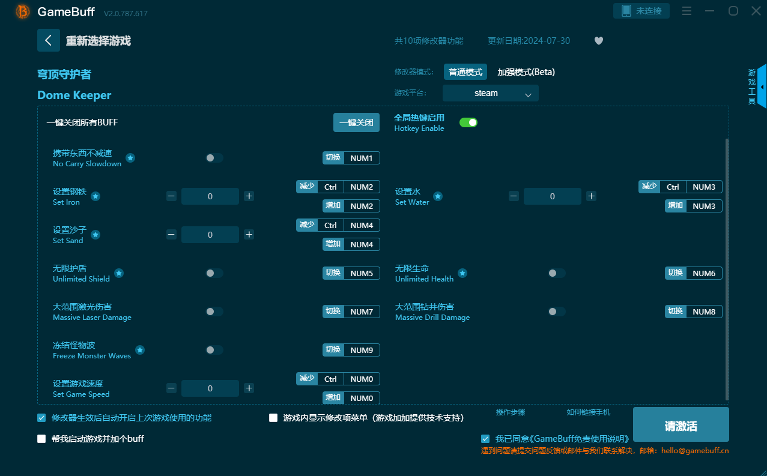Click 重新选择游戏 reselect game label
This screenshot has width=767, height=476.
(99, 41)
